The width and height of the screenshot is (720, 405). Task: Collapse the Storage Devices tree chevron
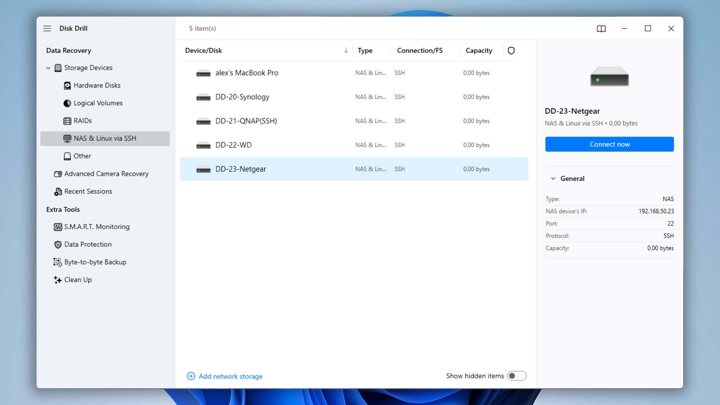[x=48, y=68]
